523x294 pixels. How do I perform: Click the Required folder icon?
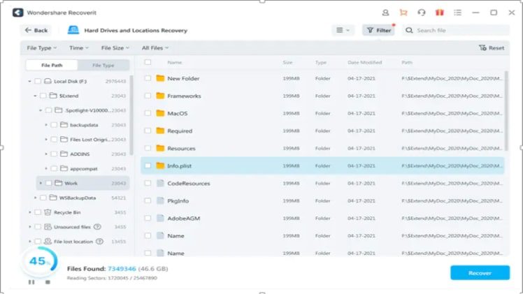[160, 131]
